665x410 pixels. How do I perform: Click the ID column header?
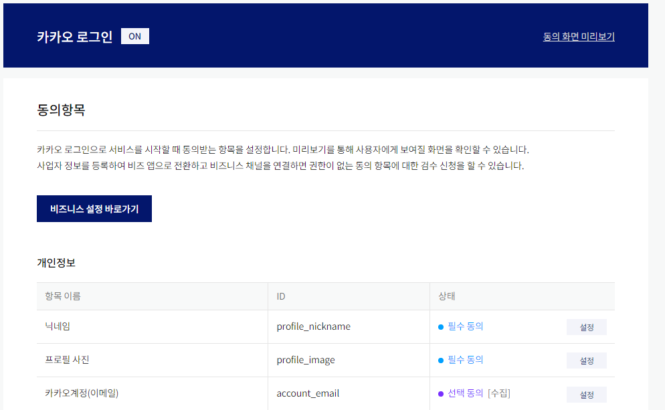coord(349,296)
